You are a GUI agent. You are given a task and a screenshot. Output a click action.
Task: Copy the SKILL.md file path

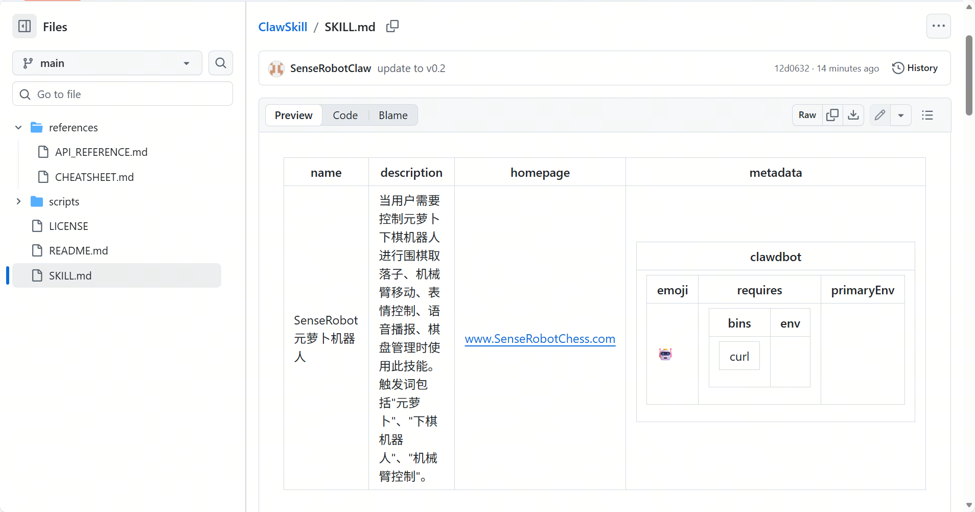(392, 26)
